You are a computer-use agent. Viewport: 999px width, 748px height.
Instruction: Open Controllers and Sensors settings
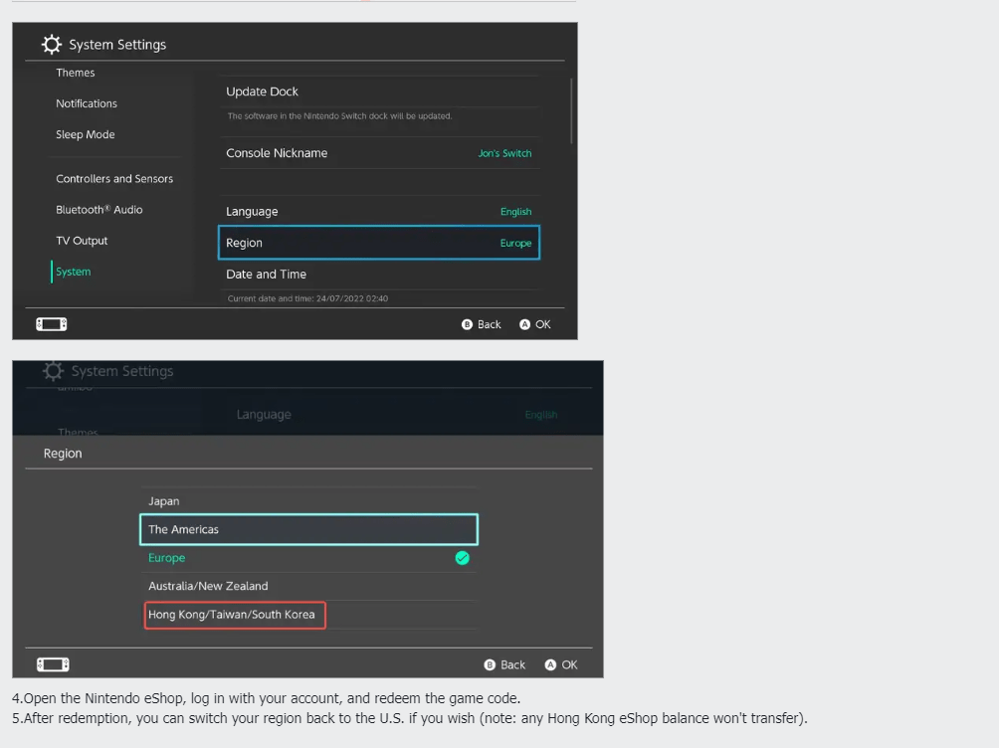[x=114, y=178]
